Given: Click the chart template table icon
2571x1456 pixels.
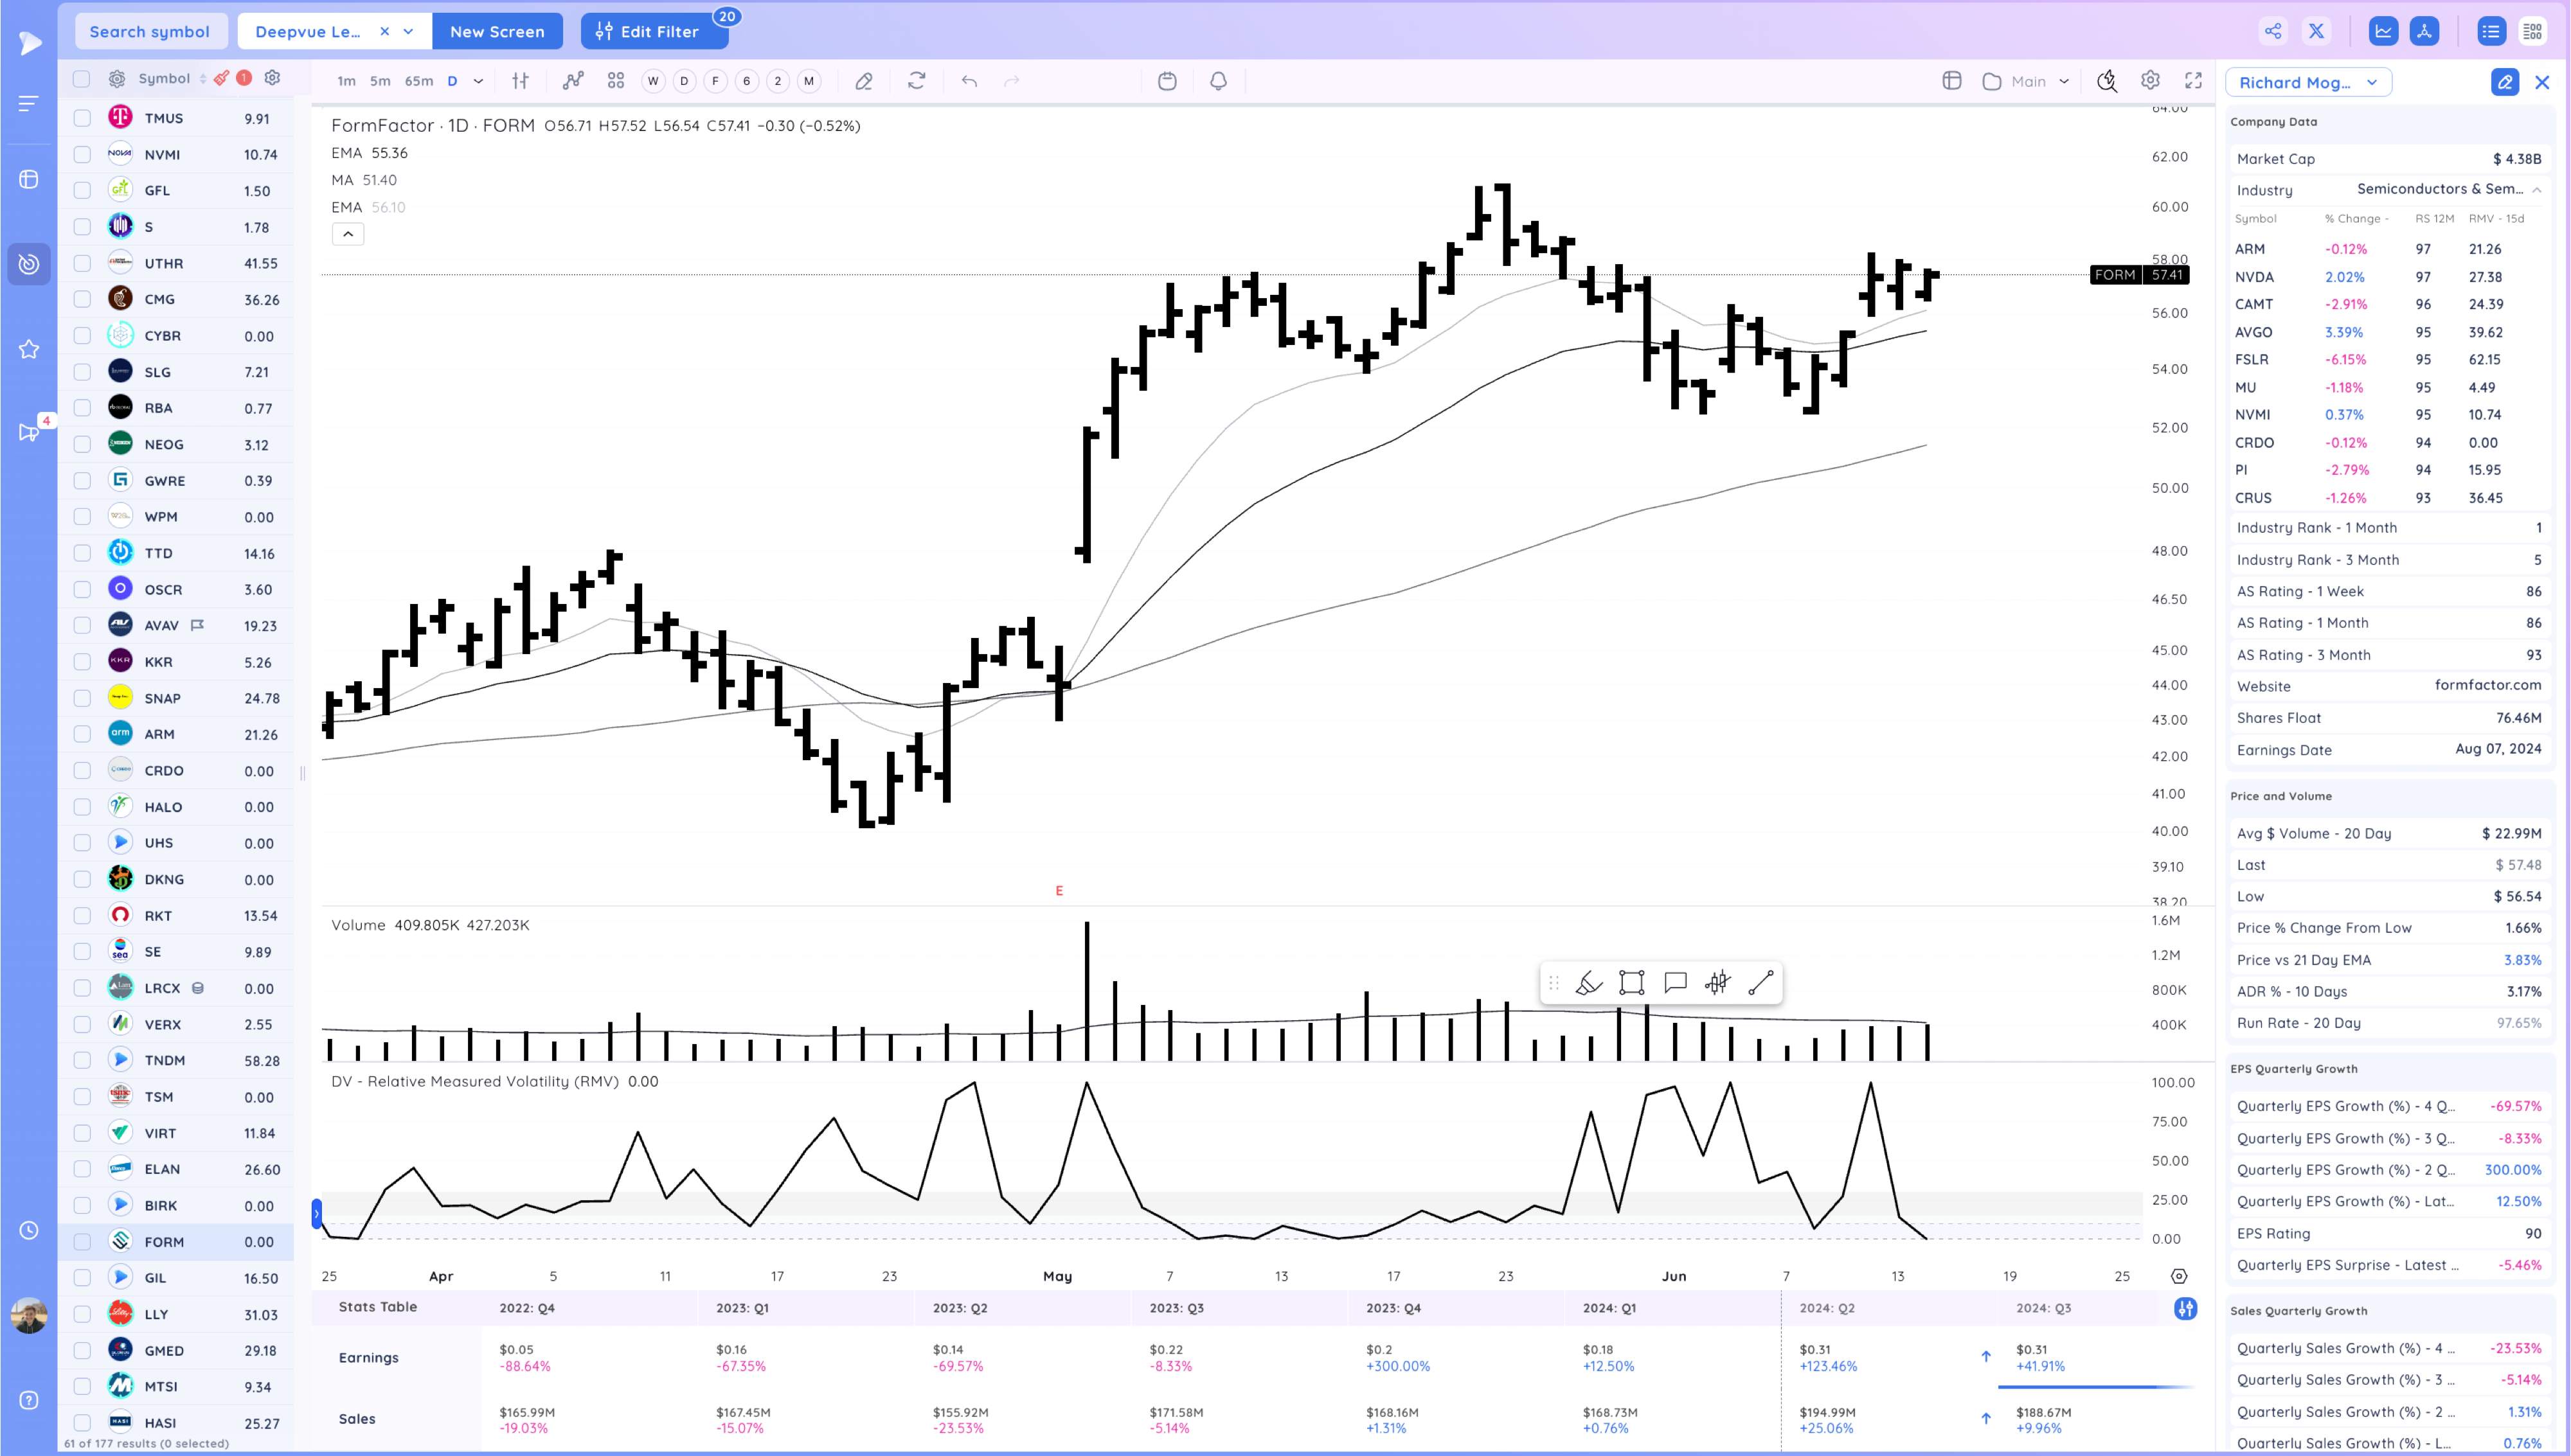Looking at the screenshot, I should [1951, 81].
